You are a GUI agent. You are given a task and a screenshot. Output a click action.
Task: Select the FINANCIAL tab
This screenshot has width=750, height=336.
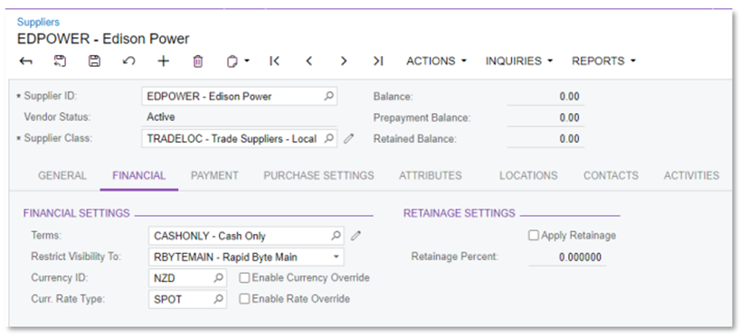(138, 175)
